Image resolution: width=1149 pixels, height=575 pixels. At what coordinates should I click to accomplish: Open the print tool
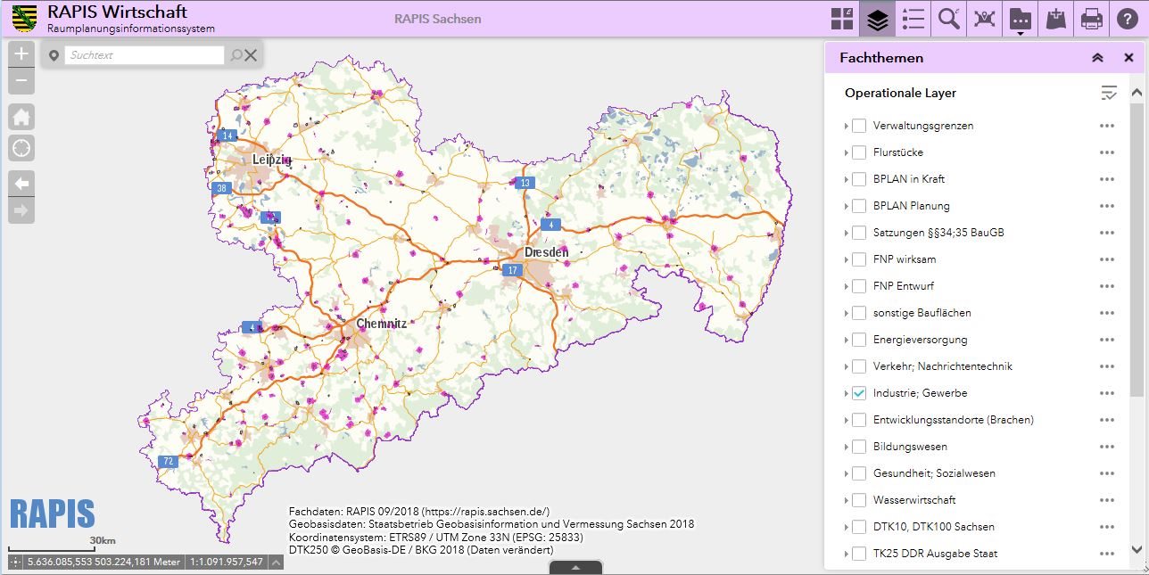point(1092,19)
